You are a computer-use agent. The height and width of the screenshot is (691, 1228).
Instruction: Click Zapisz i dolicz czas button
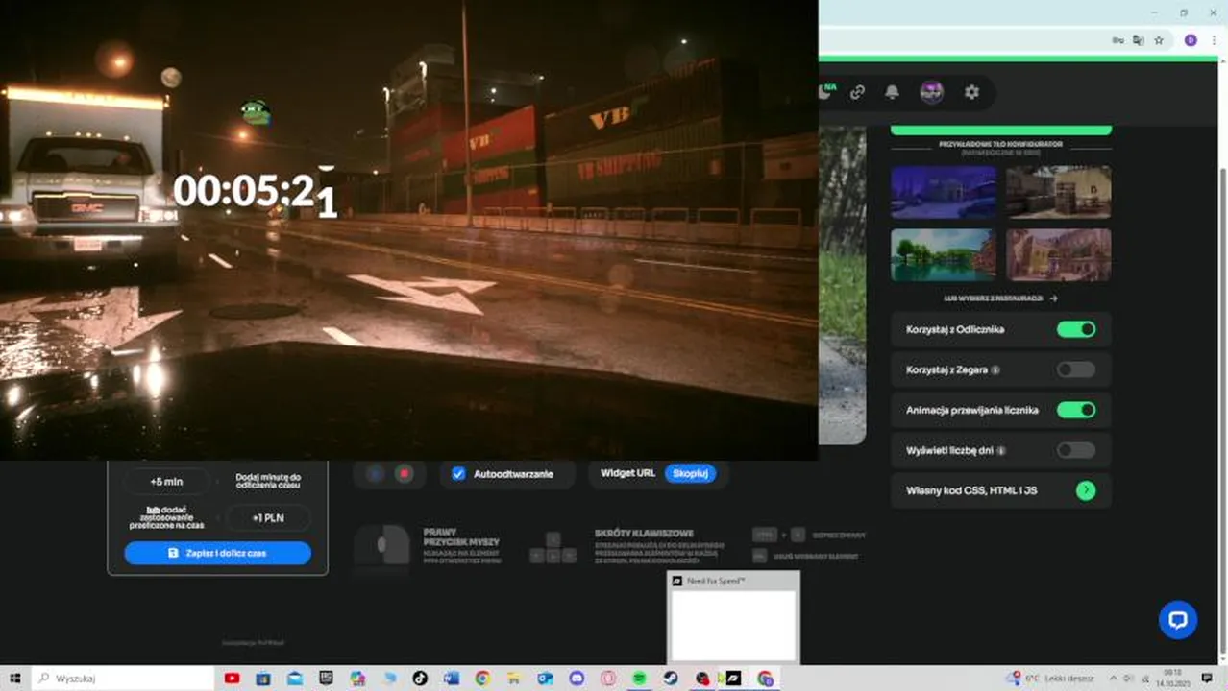(217, 553)
